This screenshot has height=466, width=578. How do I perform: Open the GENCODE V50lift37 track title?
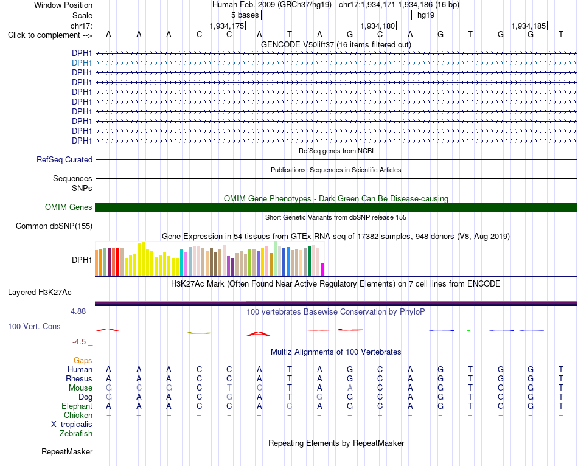coord(336,44)
